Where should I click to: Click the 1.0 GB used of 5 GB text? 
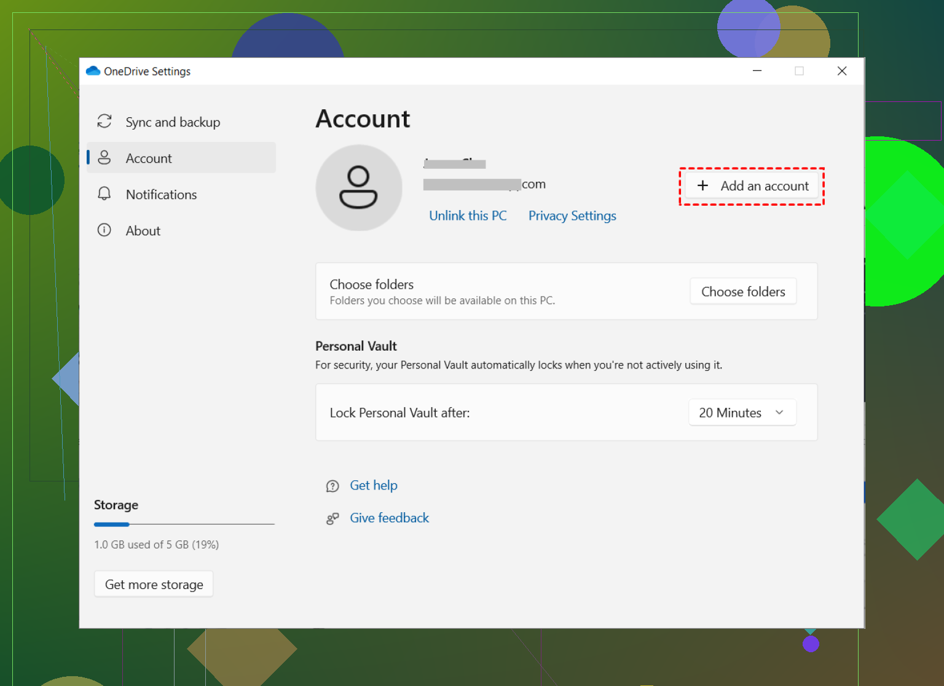(156, 545)
